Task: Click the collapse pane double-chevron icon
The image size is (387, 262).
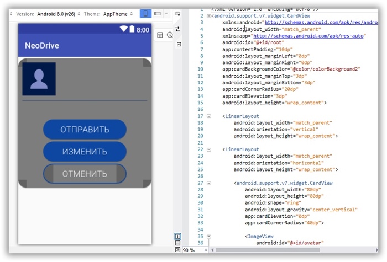Action: point(178,250)
